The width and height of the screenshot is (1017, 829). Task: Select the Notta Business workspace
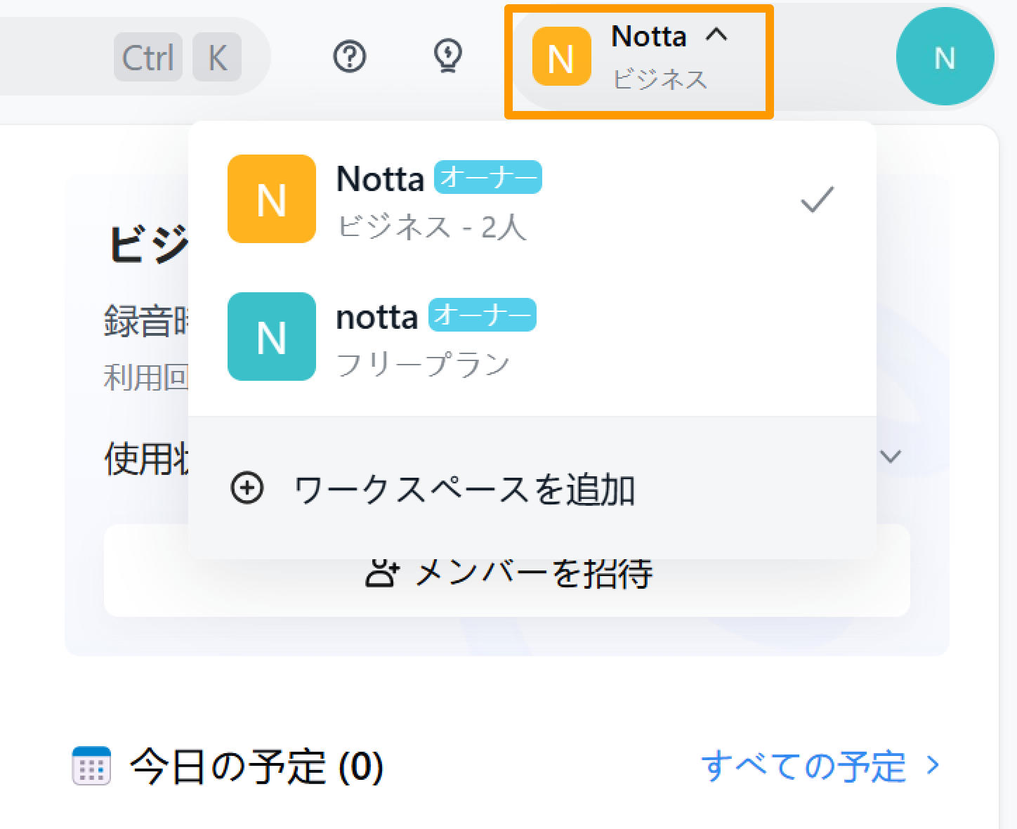pos(532,200)
